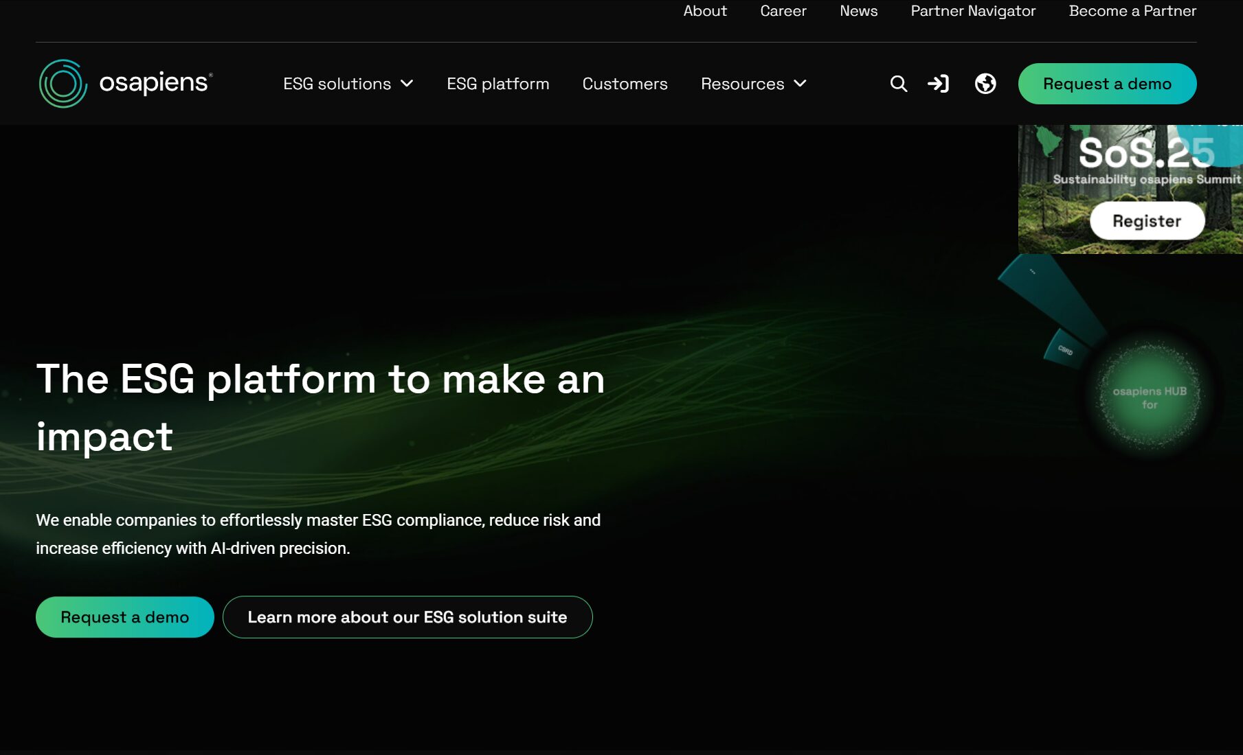Click Register on the SoS.25 banner
Viewport: 1243px width, 755px height.
tap(1147, 221)
